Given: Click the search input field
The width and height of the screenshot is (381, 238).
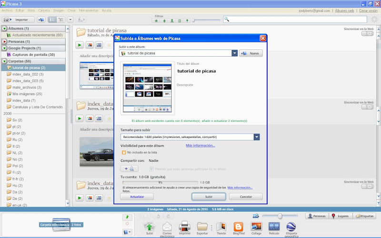Looking at the screenshot, I should coord(295,20).
